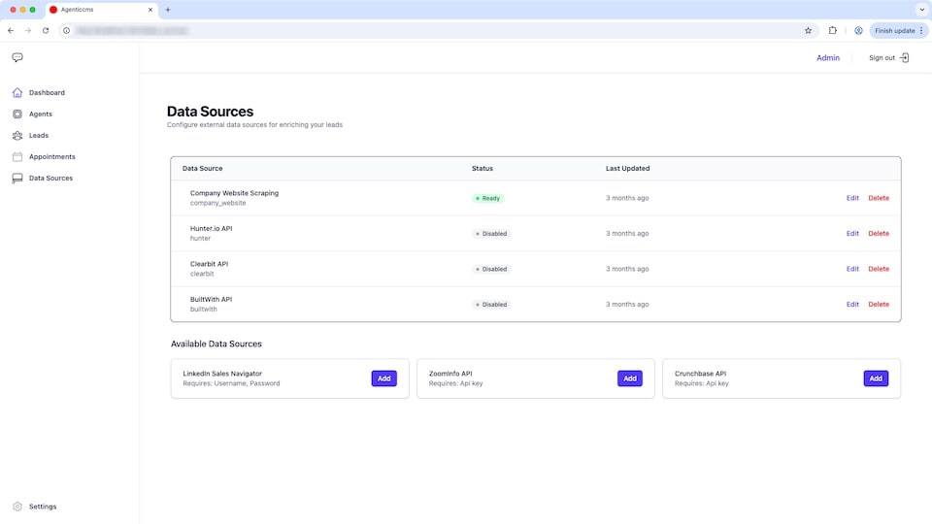This screenshot has width=932, height=524.
Task: Add the Crunchbase API data source
Action: (x=876, y=378)
